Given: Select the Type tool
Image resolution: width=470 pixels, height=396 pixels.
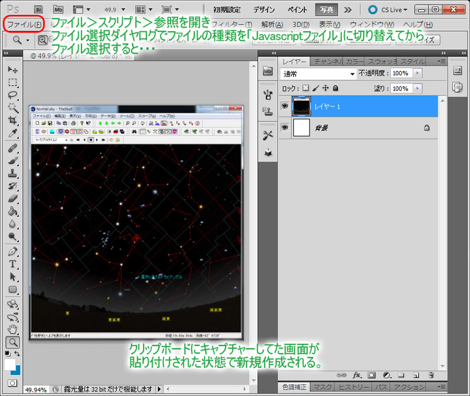Looking at the screenshot, I should click(12, 264).
